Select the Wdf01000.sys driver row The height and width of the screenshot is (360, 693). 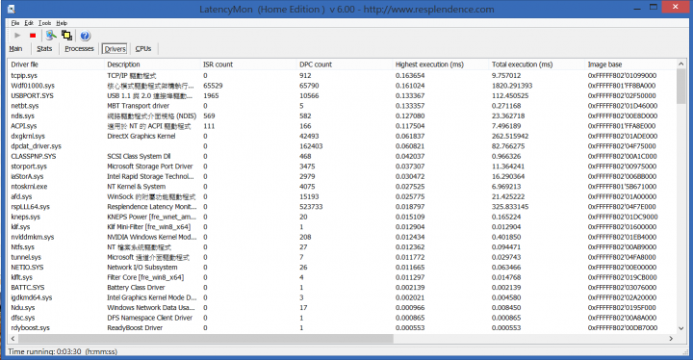(342, 86)
